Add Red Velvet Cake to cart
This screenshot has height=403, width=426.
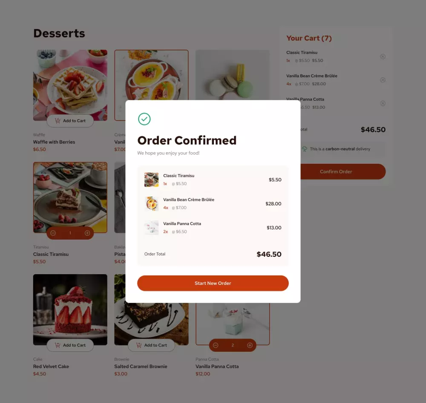[70, 345]
